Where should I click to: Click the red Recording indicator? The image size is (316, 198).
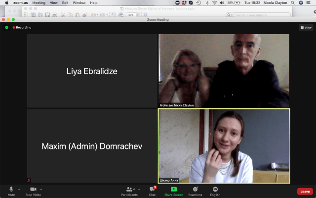click(22, 28)
